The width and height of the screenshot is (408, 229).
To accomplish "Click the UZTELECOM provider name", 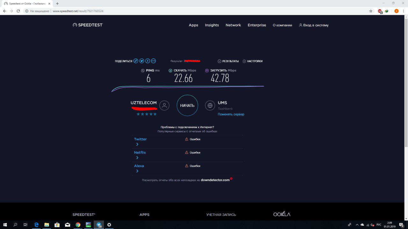I will click(144, 103).
